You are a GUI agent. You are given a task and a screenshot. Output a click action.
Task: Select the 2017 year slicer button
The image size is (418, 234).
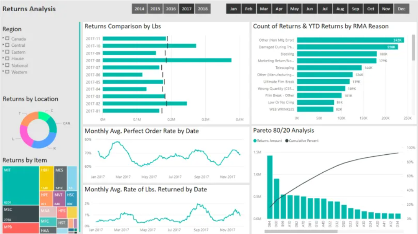point(186,9)
